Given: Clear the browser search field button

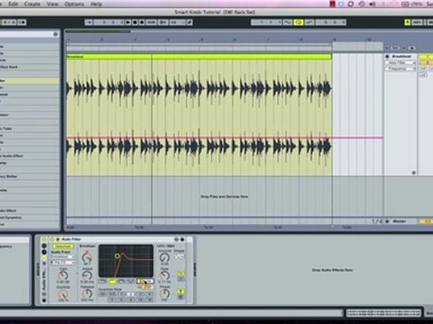Looking at the screenshot, I should pos(55,34).
